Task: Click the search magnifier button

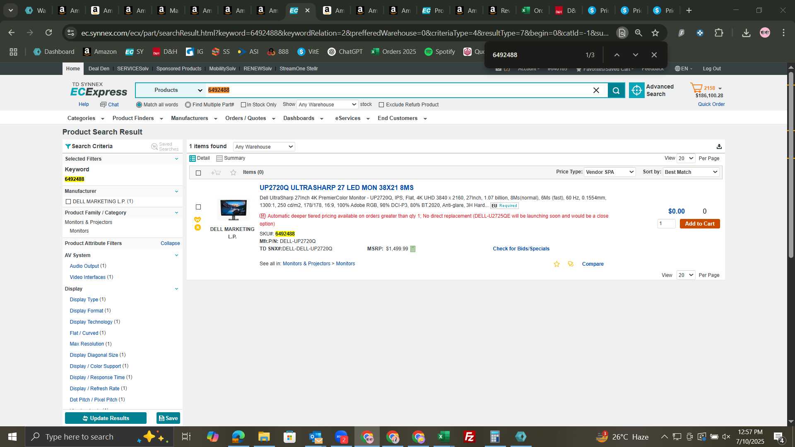Action: click(x=616, y=90)
